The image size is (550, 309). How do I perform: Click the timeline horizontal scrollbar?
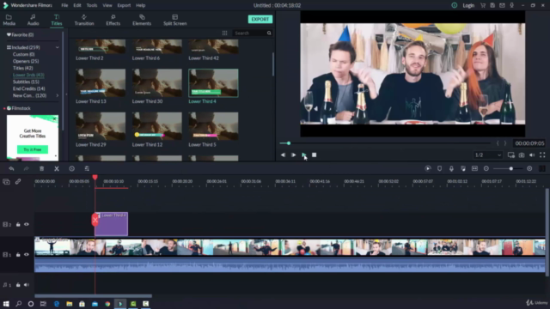tap(93, 296)
